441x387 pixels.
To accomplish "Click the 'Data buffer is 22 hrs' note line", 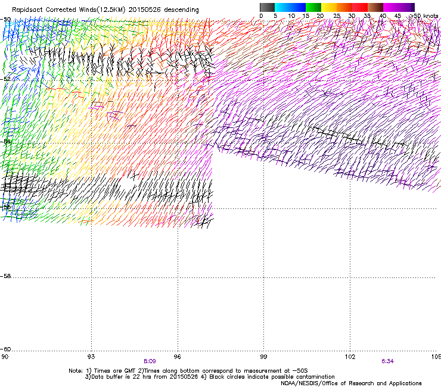I will coord(210,377).
